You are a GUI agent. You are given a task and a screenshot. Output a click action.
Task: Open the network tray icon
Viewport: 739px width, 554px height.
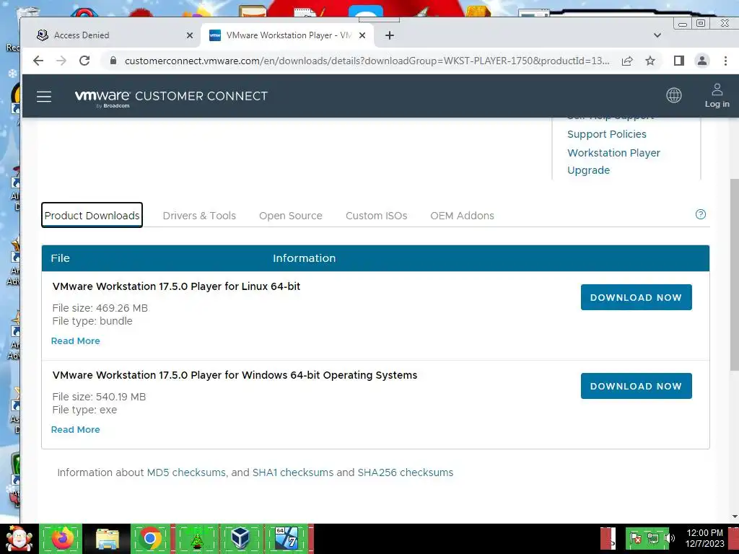pyautogui.click(x=652, y=538)
